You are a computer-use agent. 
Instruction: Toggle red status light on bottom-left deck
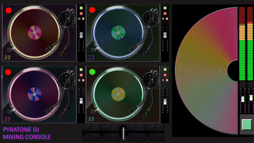8,72
